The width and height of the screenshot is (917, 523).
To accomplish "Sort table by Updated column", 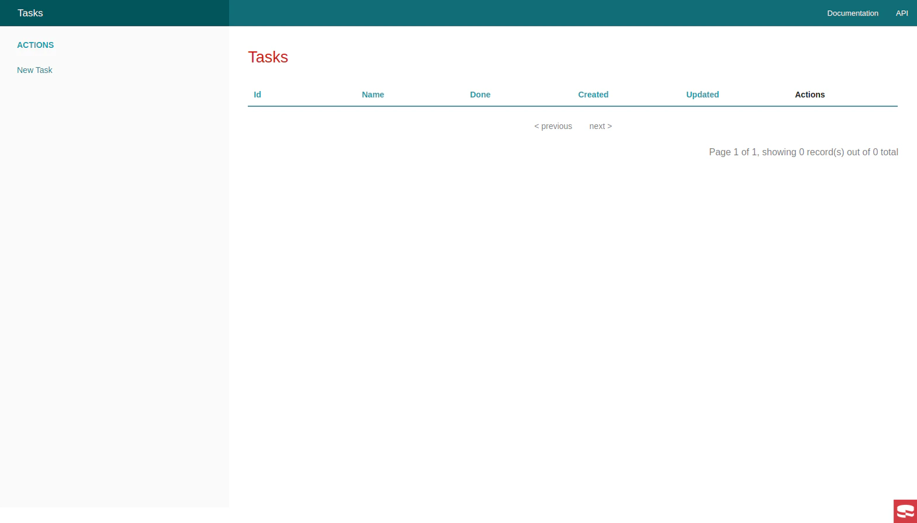I will coord(703,95).
